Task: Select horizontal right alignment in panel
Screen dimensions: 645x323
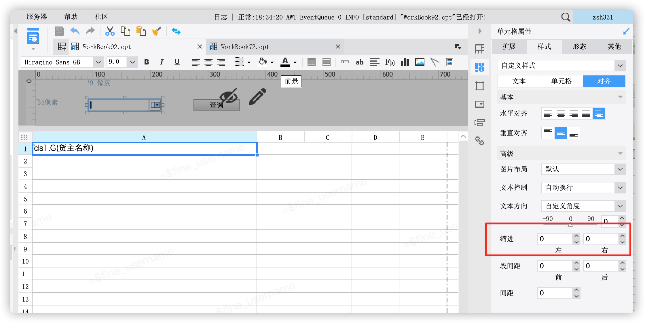Action: point(573,113)
